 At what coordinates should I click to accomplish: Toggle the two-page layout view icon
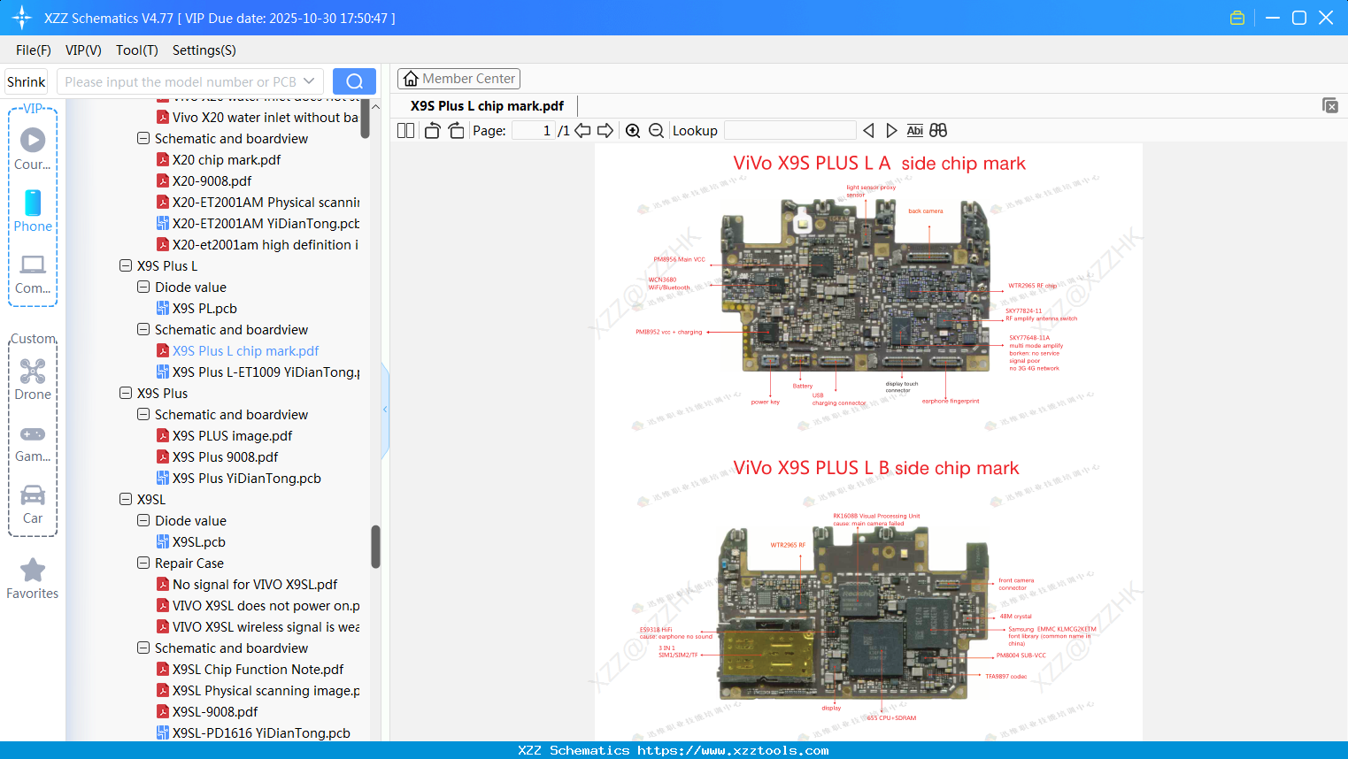(405, 131)
